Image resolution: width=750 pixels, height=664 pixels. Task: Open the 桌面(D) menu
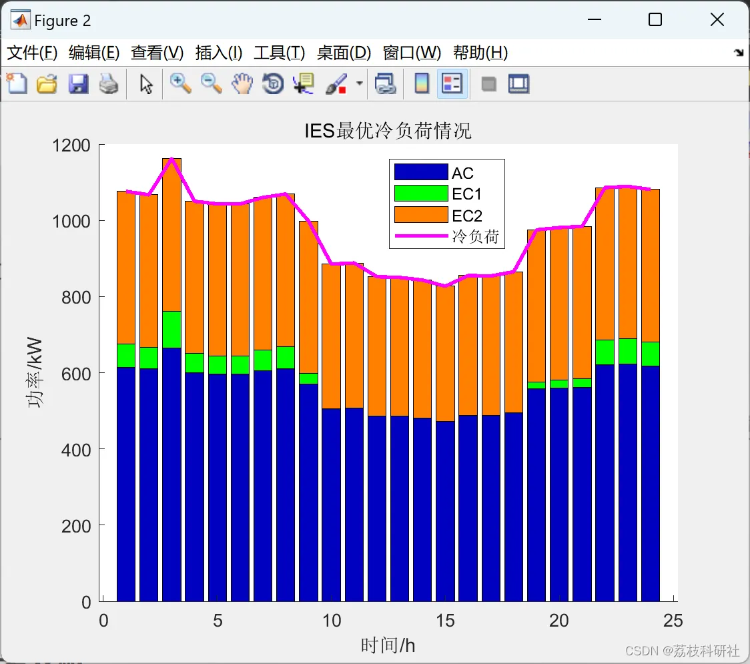click(344, 53)
